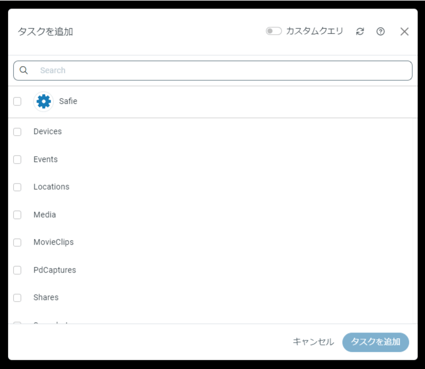Tick the Shares checkbox
The height and width of the screenshot is (369, 425).
pos(17,298)
